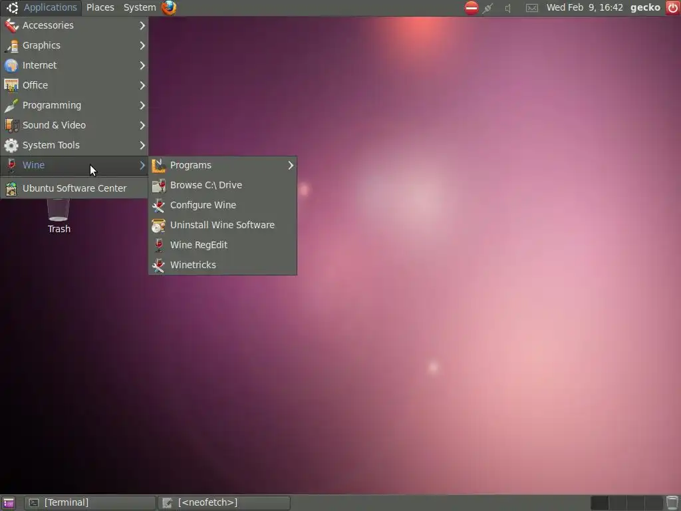The height and width of the screenshot is (511, 681).
Task: Choose Wine RegEdit menu entry
Action: [x=223, y=246]
